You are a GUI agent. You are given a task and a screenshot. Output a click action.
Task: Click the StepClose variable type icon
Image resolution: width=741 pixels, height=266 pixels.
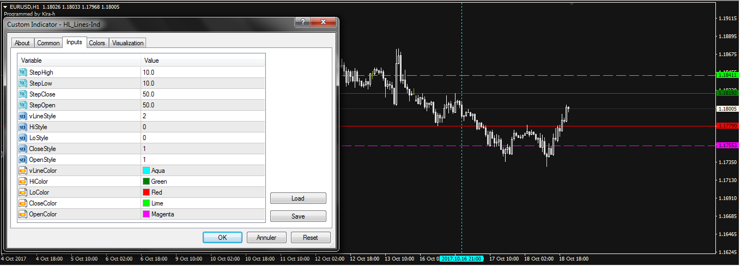(x=22, y=94)
